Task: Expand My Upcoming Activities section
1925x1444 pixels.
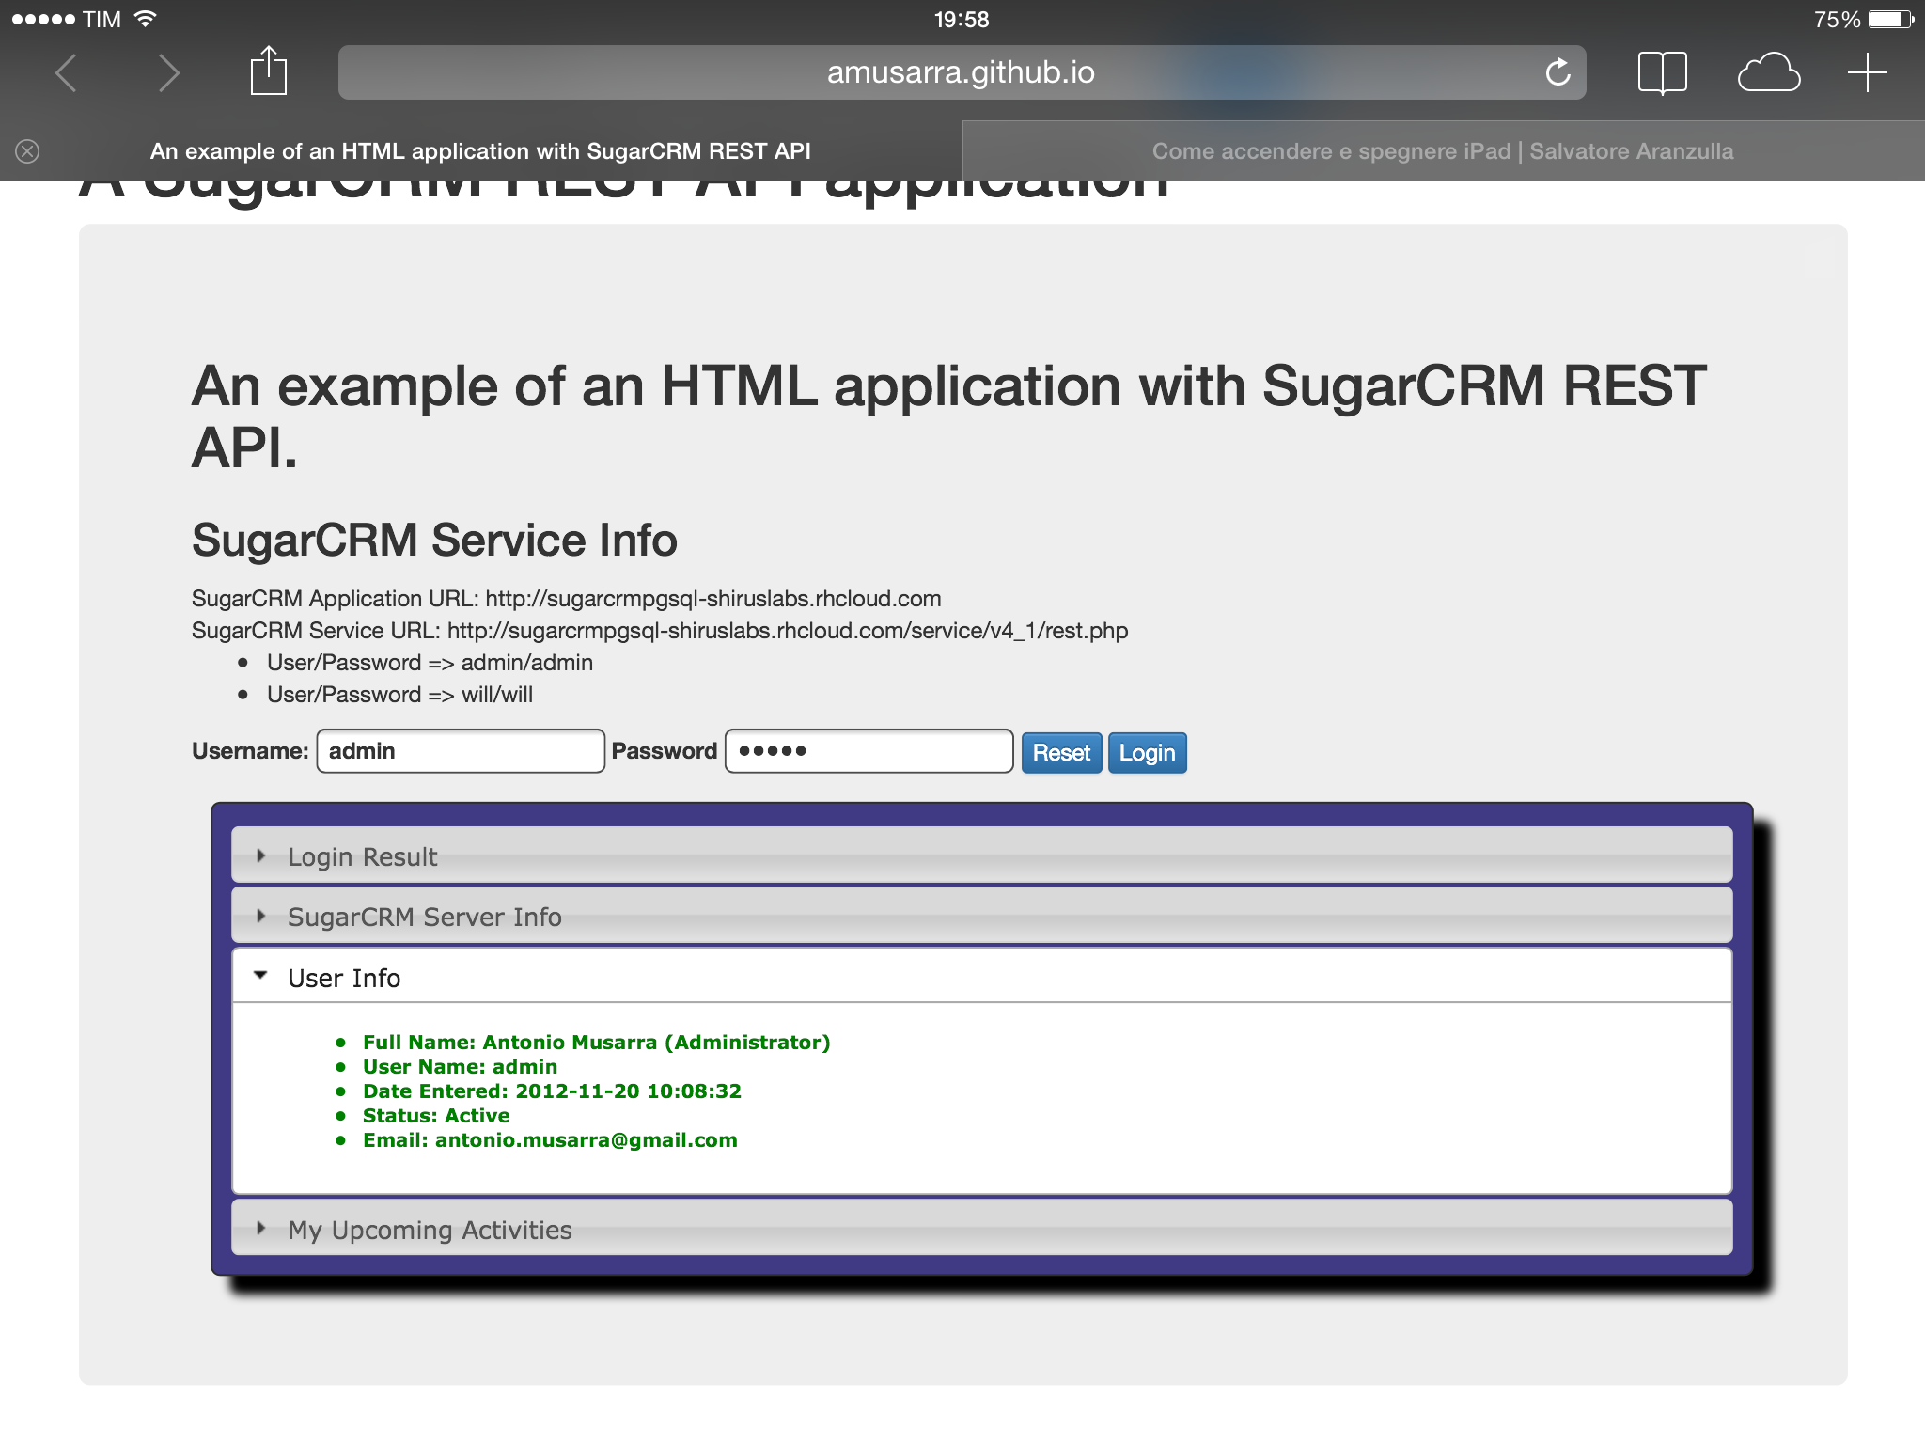Action: (981, 1229)
